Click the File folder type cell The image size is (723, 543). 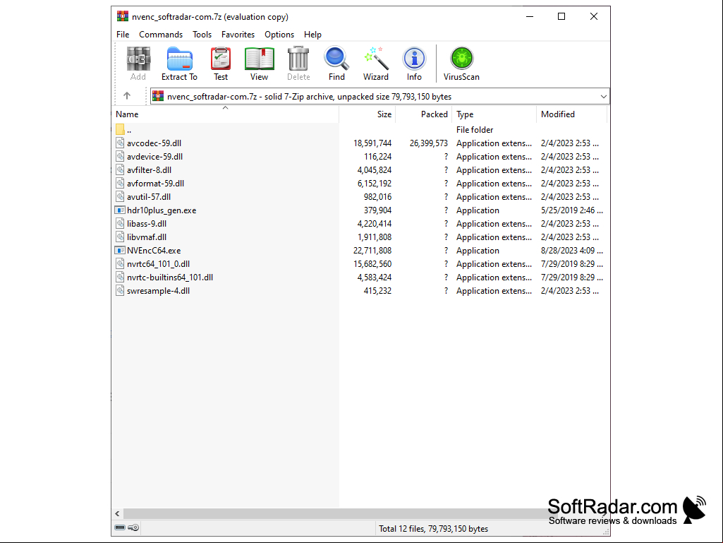point(475,130)
